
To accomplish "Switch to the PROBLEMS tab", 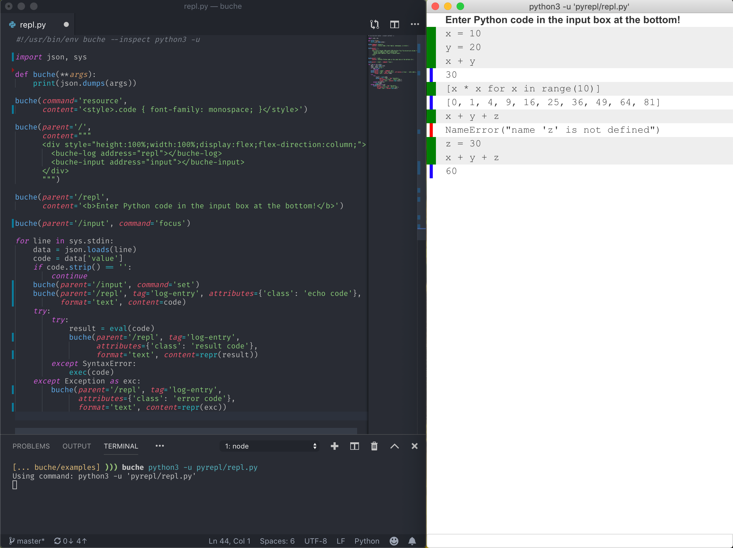I will tap(31, 446).
